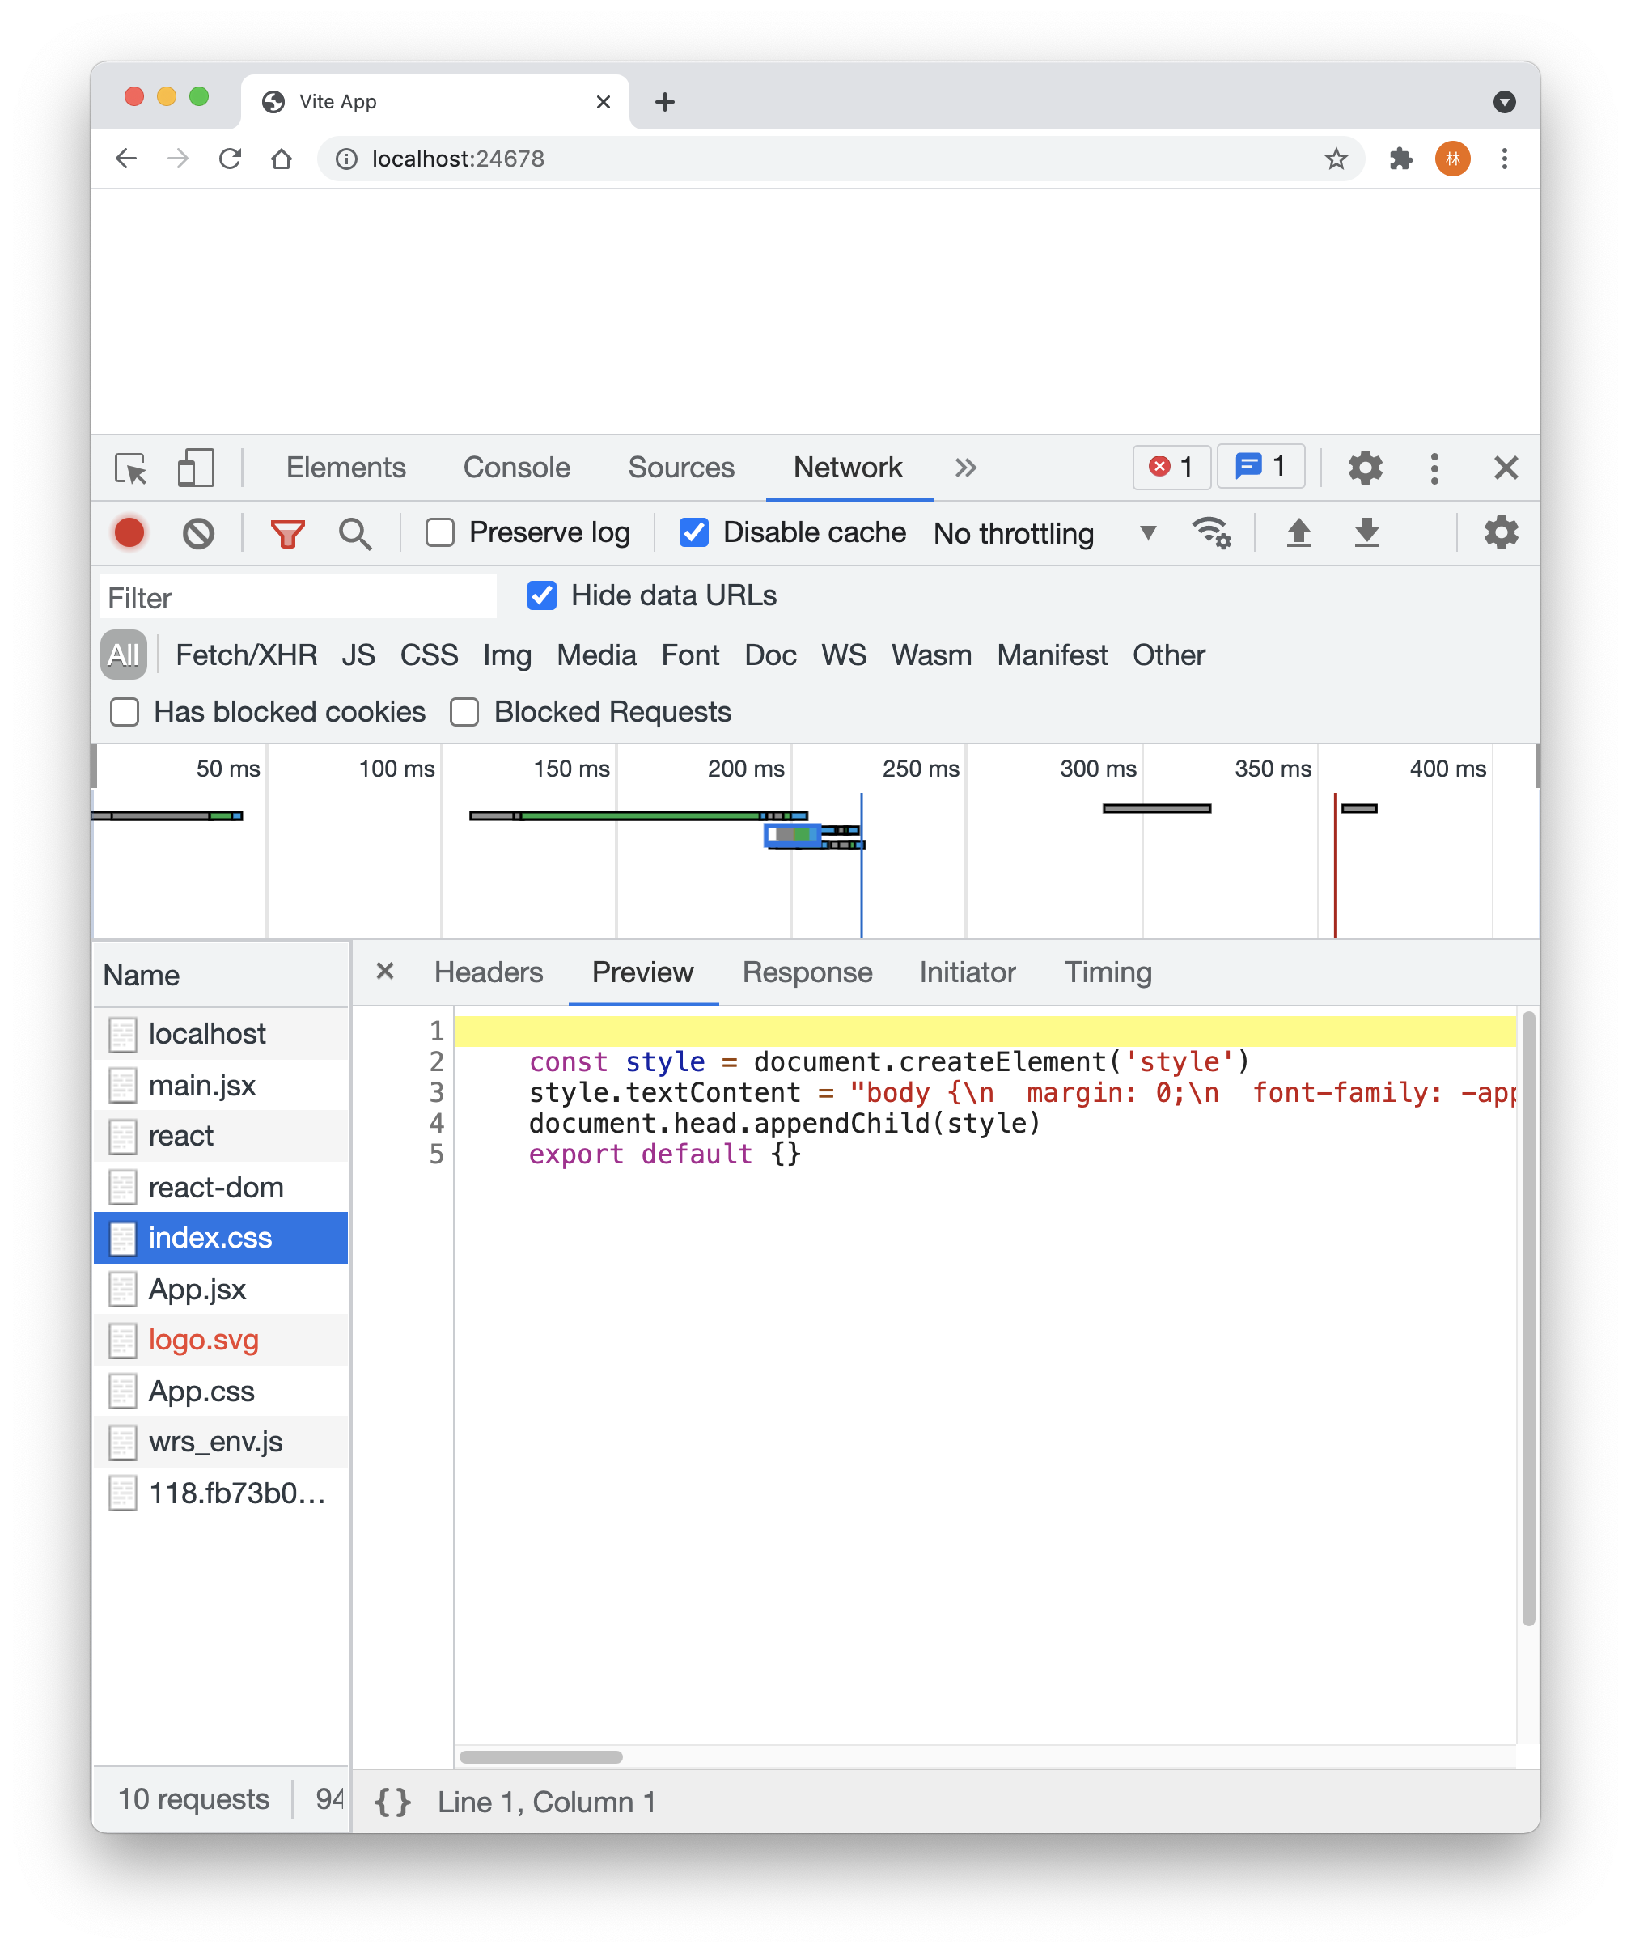
Task: Click the localhost:24678 address bar
Action: click(x=841, y=159)
